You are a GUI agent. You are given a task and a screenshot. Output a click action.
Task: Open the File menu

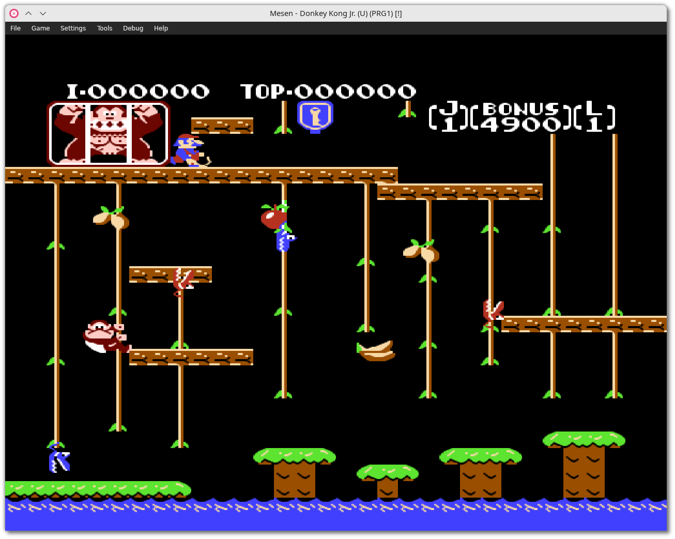point(16,28)
